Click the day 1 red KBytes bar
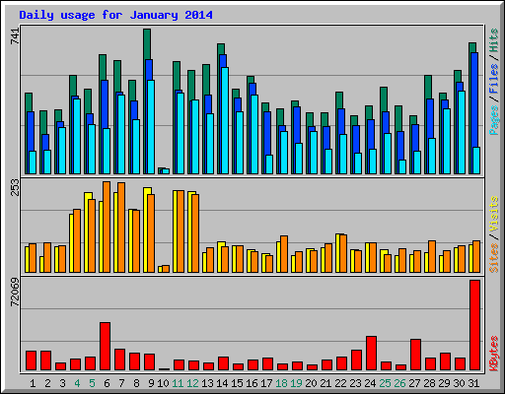The height and width of the screenshot is (394, 505). coord(31,361)
